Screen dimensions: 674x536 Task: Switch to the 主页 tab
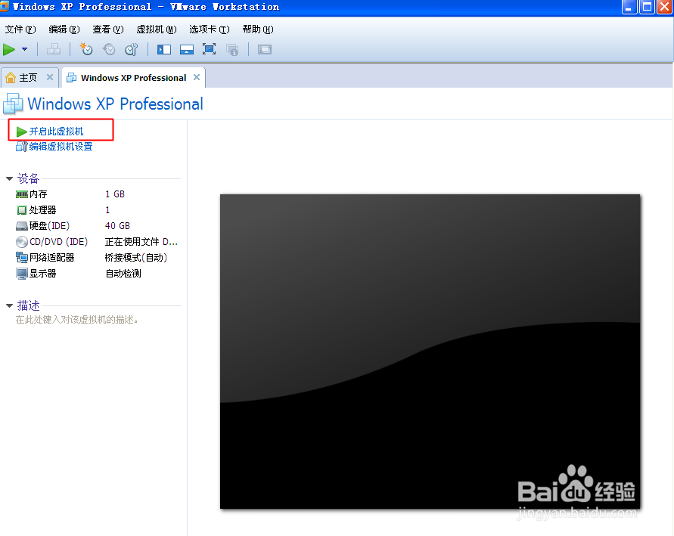coord(29,78)
